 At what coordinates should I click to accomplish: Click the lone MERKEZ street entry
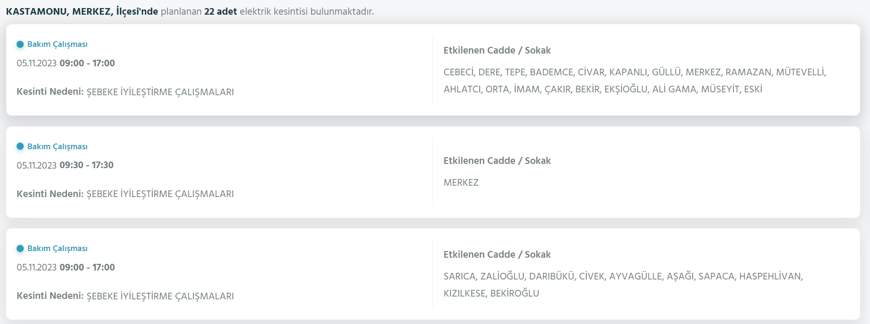(x=461, y=183)
